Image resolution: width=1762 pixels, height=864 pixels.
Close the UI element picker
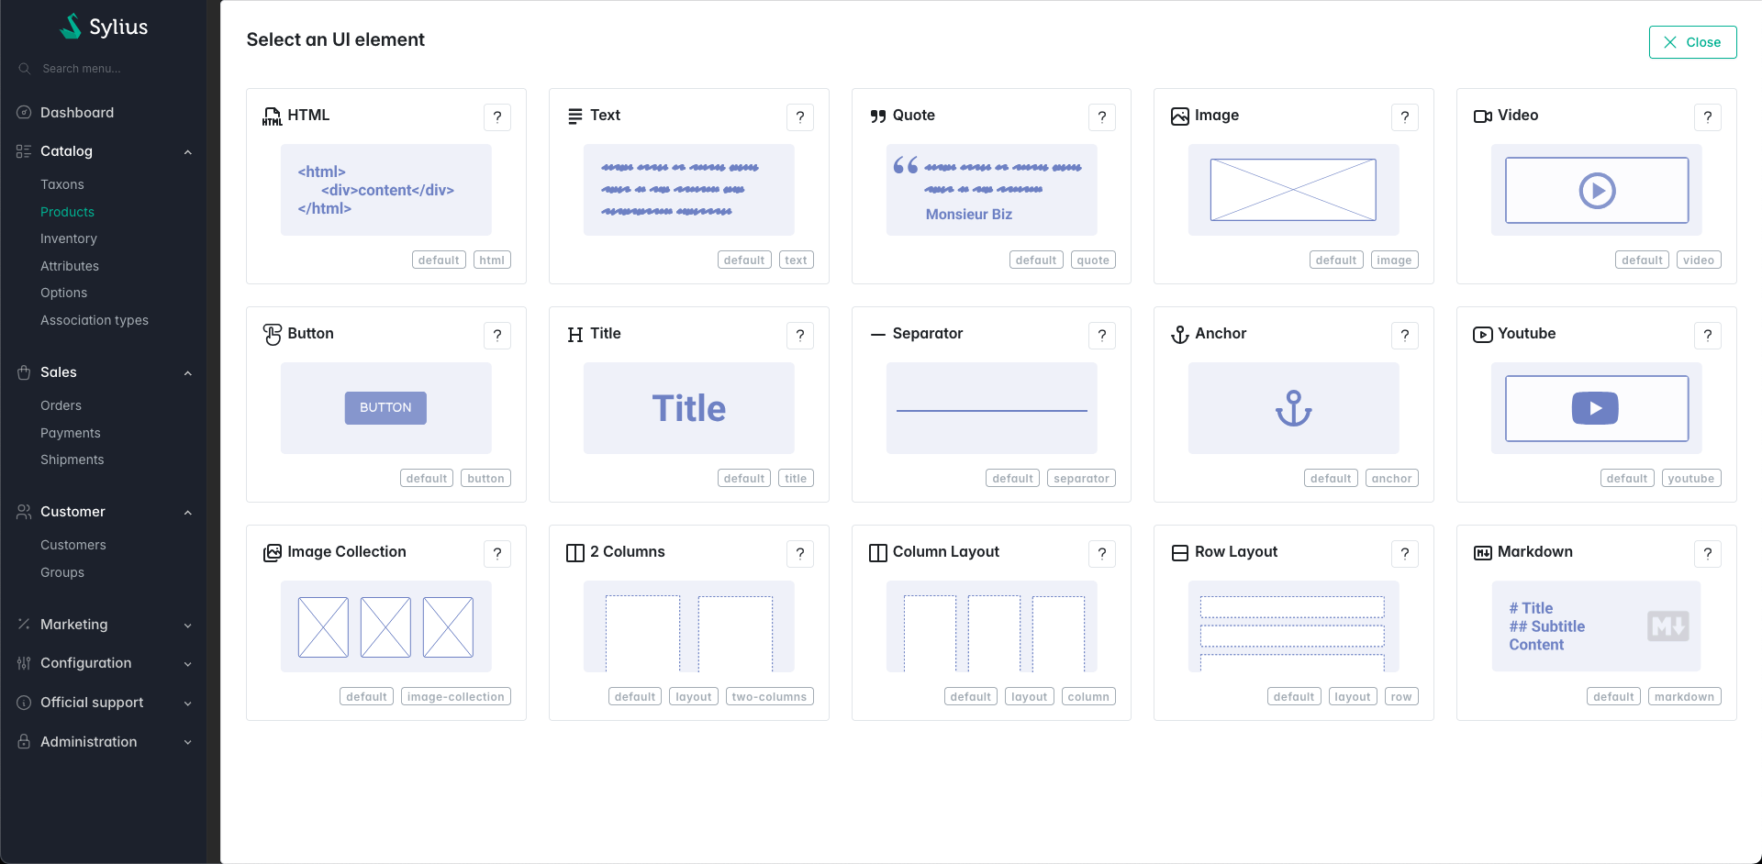point(1691,42)
